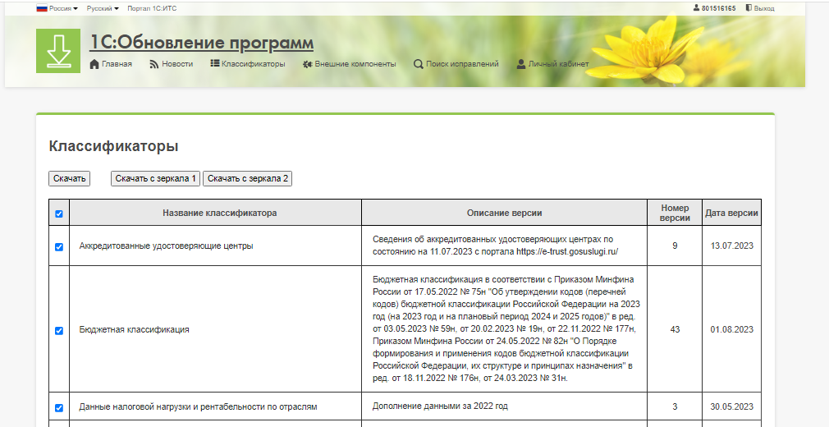Image resolution: width=829 pixels, height=427 pixels.
Task: Open the Россия country dropdown
Action: (x=63, y=8)
